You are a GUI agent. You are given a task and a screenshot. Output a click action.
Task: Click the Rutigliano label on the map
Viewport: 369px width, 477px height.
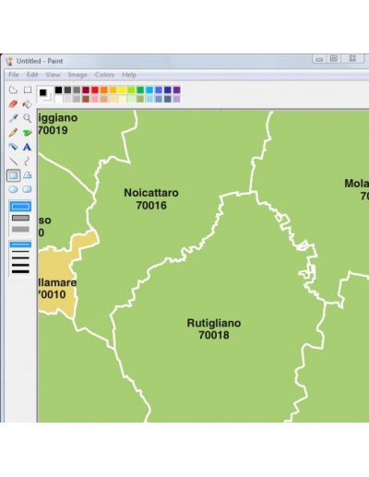click(x=214, y=323)
